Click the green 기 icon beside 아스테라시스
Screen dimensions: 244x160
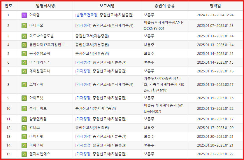(24, 62)
